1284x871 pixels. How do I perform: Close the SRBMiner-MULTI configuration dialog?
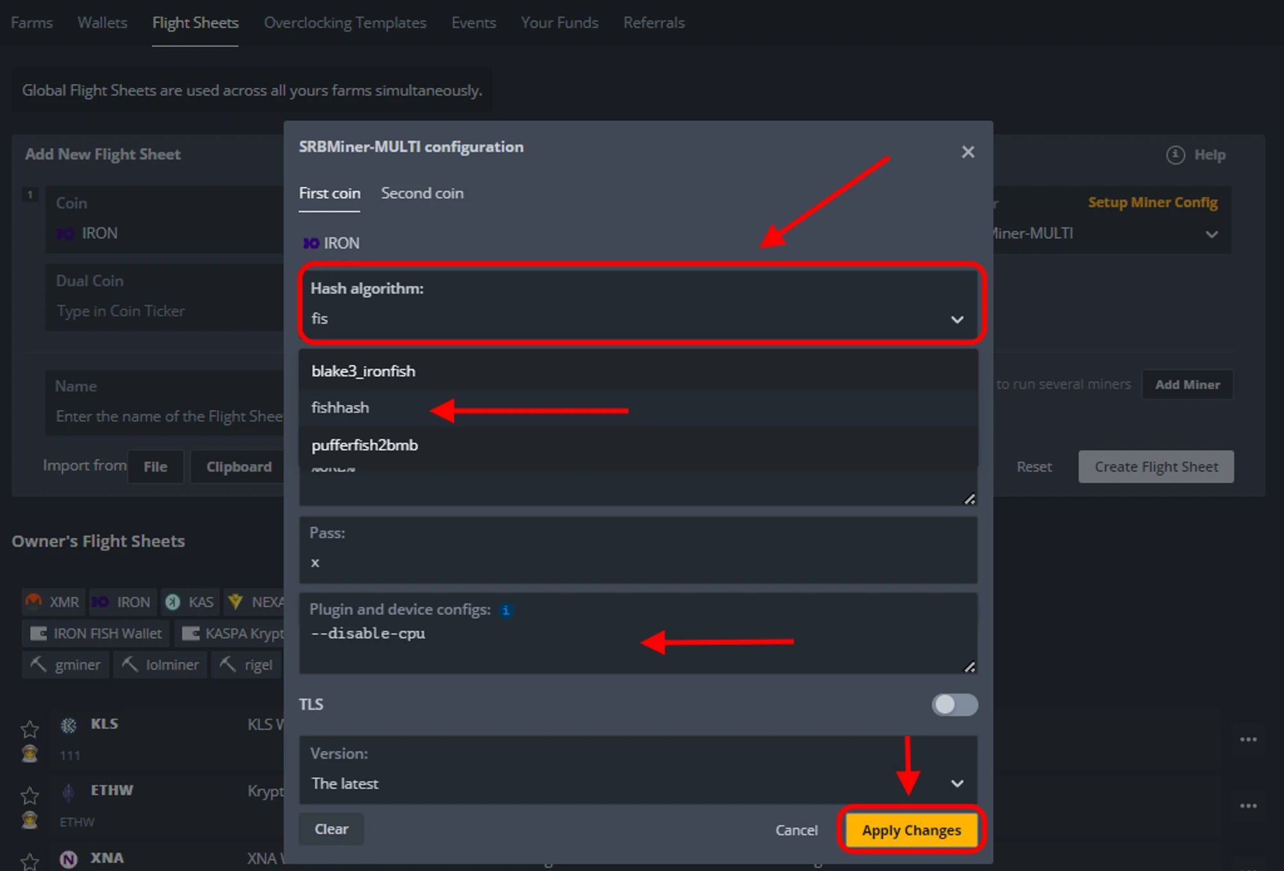pyautogui.click(x=967, y=152)
